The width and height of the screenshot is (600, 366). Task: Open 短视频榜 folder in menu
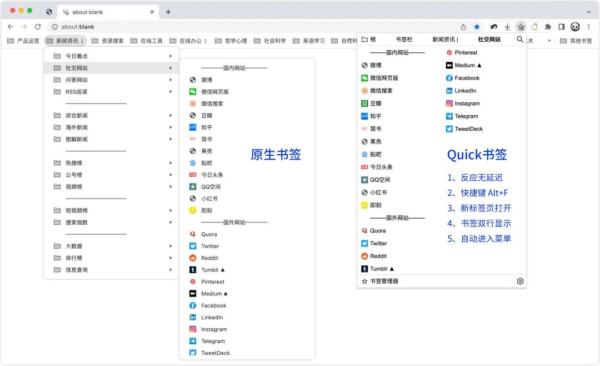(x=112, y=210)
